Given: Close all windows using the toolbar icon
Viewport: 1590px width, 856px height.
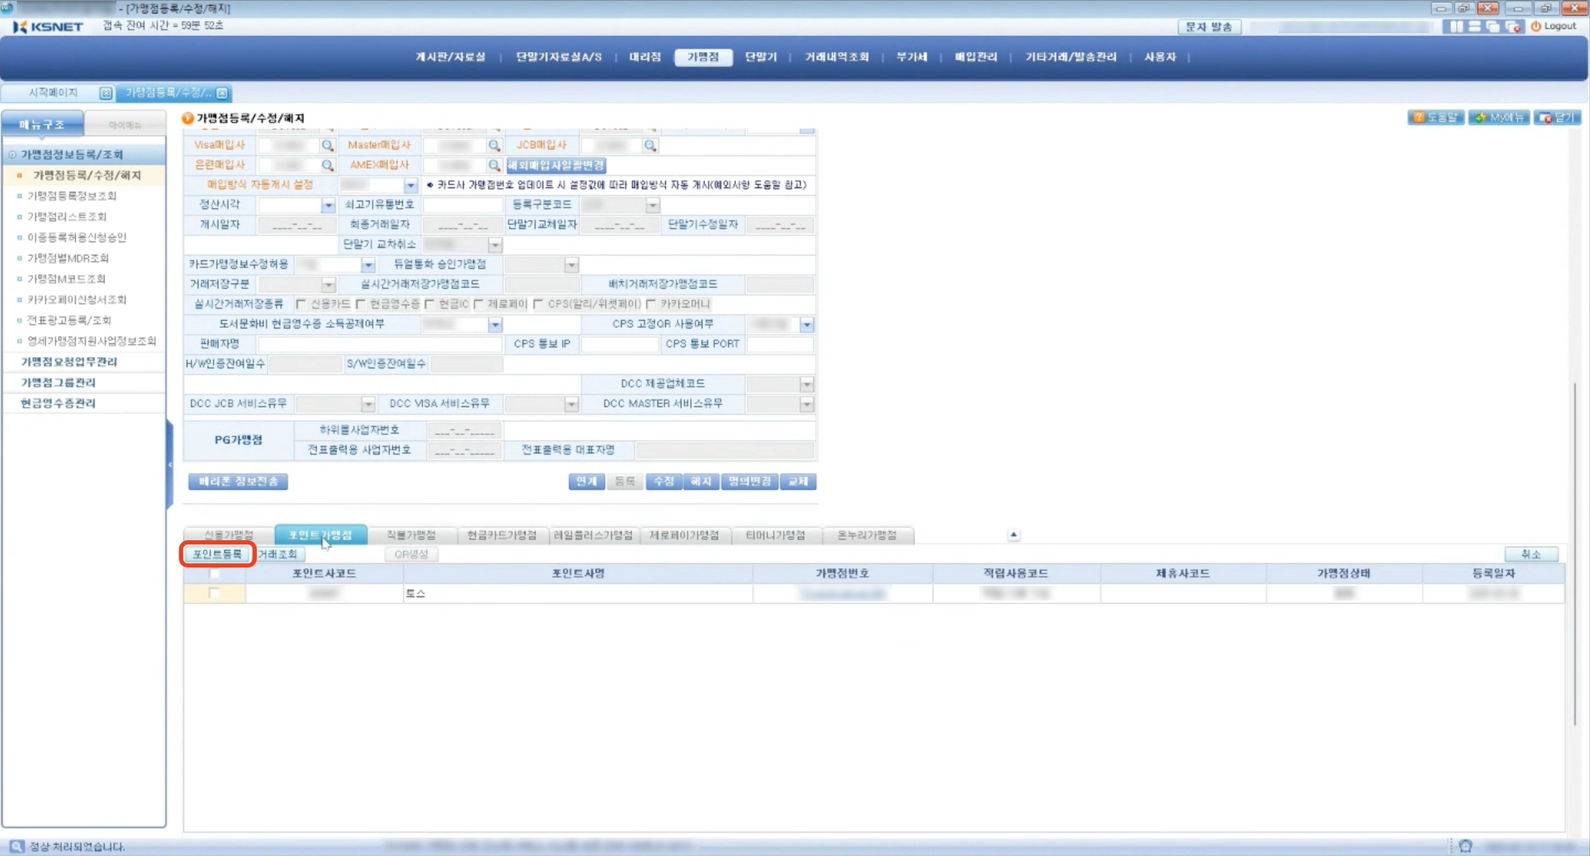Looking at the screenshot, I should (1512, 26).
